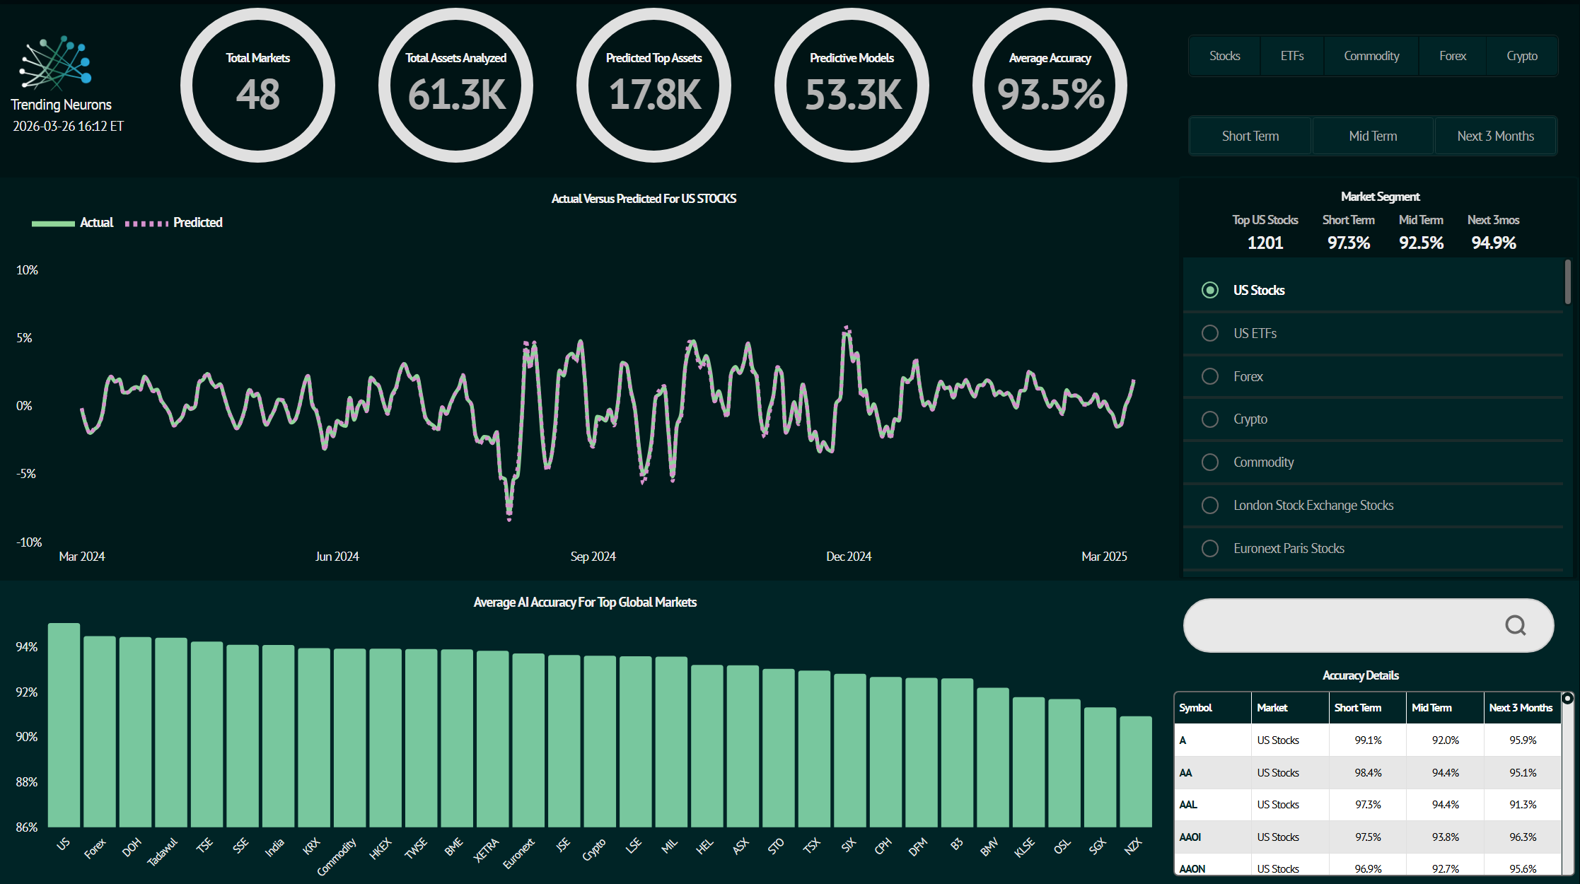1580x884 pixels.
Task: Click the Actual legend line swatch
Action: tap(53, 223)
